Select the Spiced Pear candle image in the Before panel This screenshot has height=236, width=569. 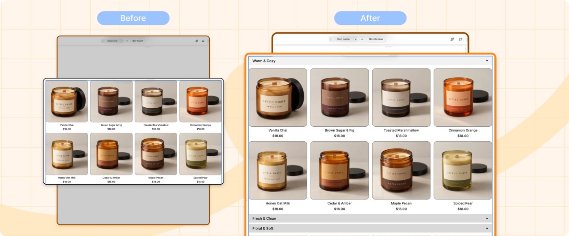click(x=200, y=154)
